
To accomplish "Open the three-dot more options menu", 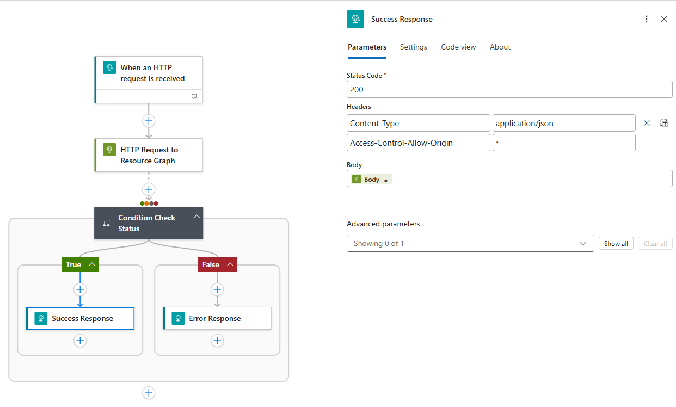I will click(647, 19).
